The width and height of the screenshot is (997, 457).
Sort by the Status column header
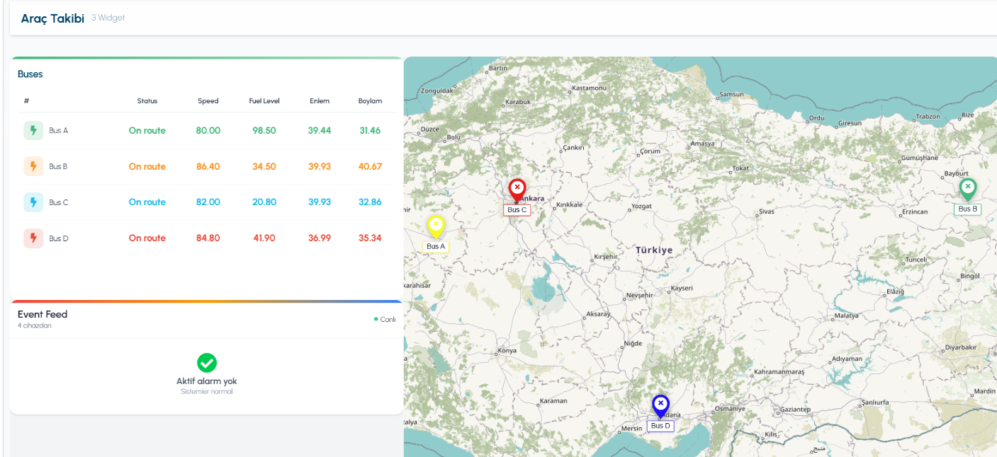147,101
